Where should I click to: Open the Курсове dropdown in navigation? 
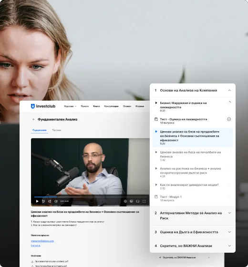coord(70,106)
